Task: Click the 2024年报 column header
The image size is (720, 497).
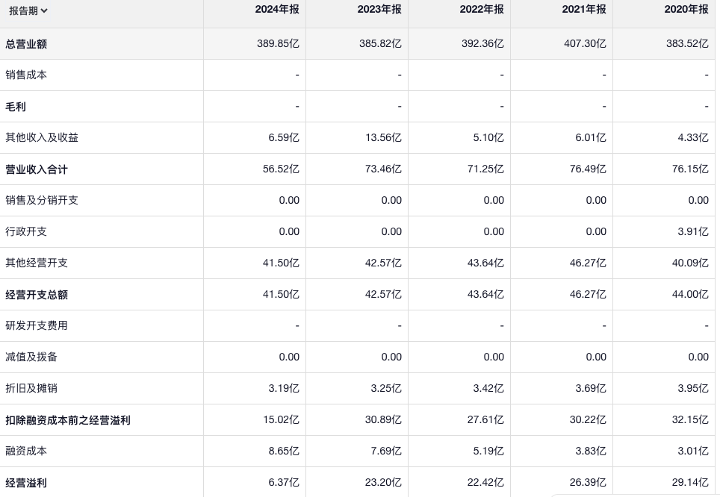Action: pos(278,10)
